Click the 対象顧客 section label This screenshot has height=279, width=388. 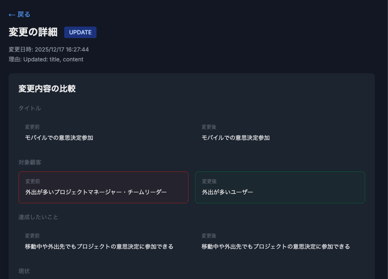click(29, 162)
